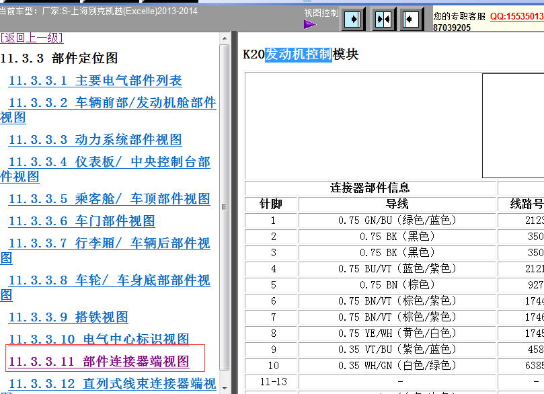This screenshot has width=544, height=394.
Task: Click pin number 10 cell
Action: (x=271, y=366)
